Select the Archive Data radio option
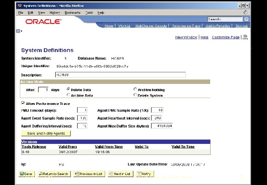Screen dimensions: 267x185 [68, 95]
